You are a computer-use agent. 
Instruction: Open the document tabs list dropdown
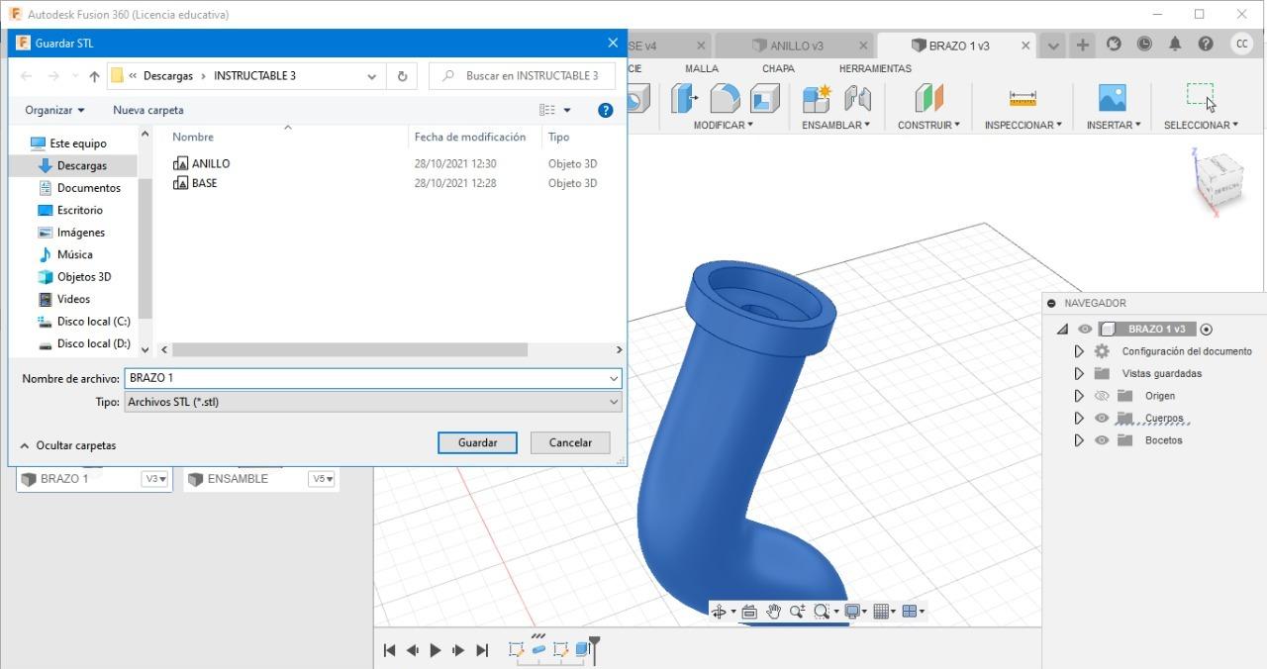(1052, 46)
